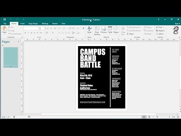
Task: Open the Mailings tab
Action: pyautogui.click(x=45, y=23)
